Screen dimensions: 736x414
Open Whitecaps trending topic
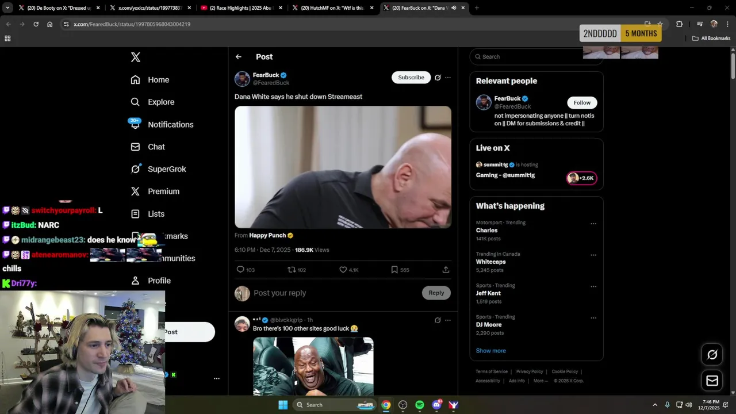[x=490, y=262]
